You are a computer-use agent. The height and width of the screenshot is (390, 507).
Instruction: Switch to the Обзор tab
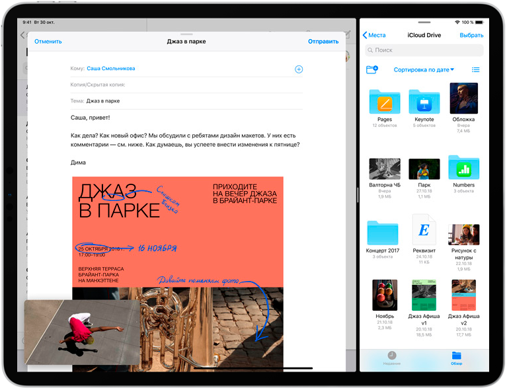click(x=456, y=358)
